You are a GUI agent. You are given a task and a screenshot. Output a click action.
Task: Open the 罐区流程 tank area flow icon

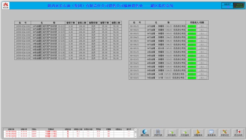[x=145, y=133]
